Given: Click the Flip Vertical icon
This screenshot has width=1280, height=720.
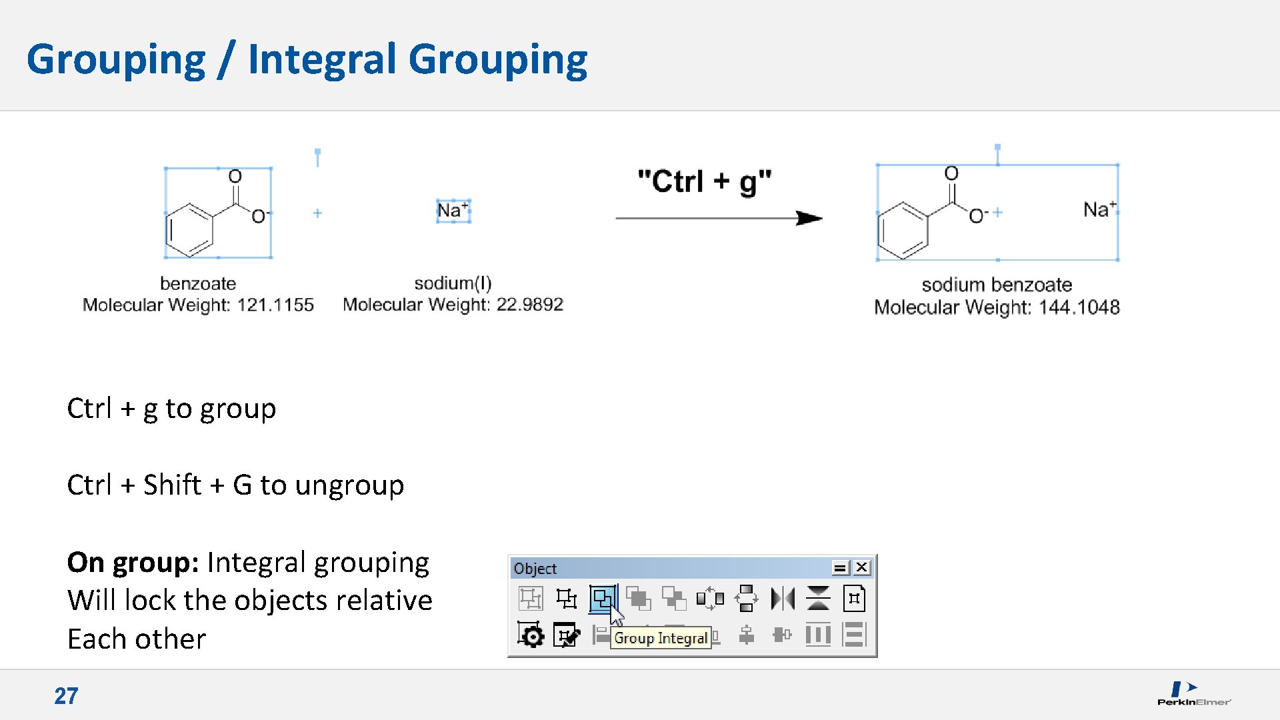Looking at the screenshot, I should [x=818, y=599].
